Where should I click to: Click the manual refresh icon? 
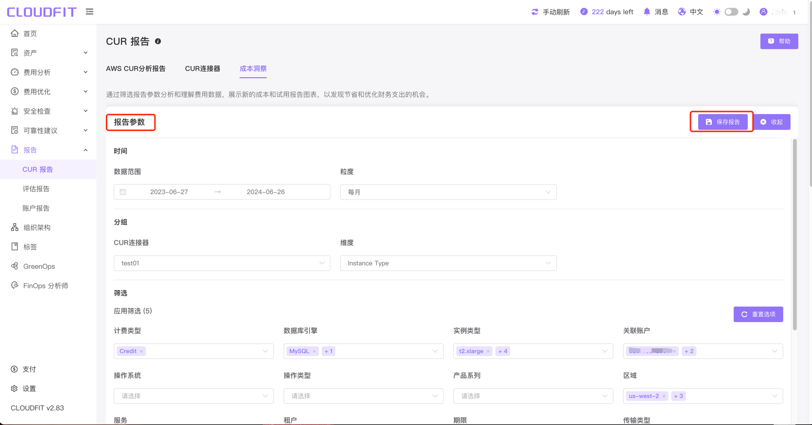[x=535, y=12]
